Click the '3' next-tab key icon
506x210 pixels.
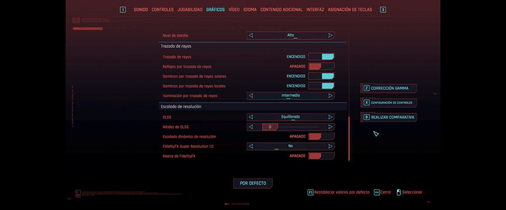click(x=383, y=9)
